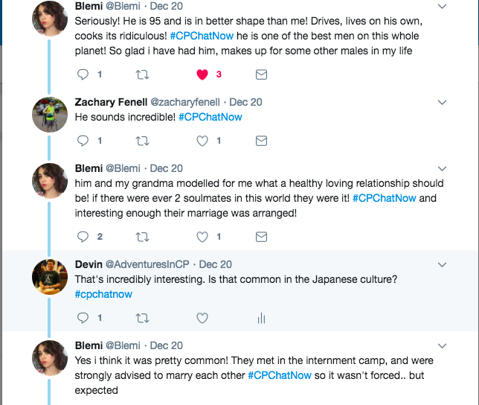
Task: Reply to Devin's Japanese culture question
Action: [x=83, y=318]
